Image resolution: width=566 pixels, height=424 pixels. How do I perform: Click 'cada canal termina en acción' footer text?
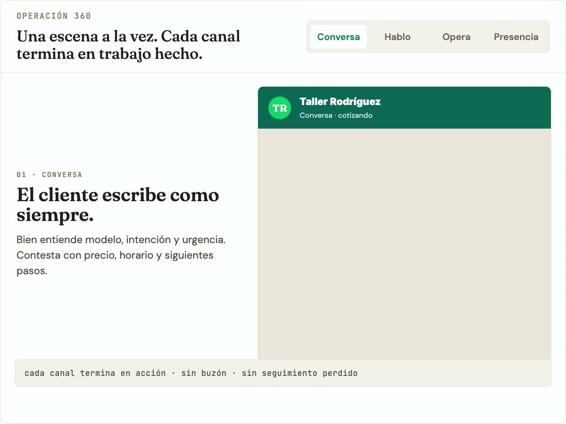tap(95, 373)
